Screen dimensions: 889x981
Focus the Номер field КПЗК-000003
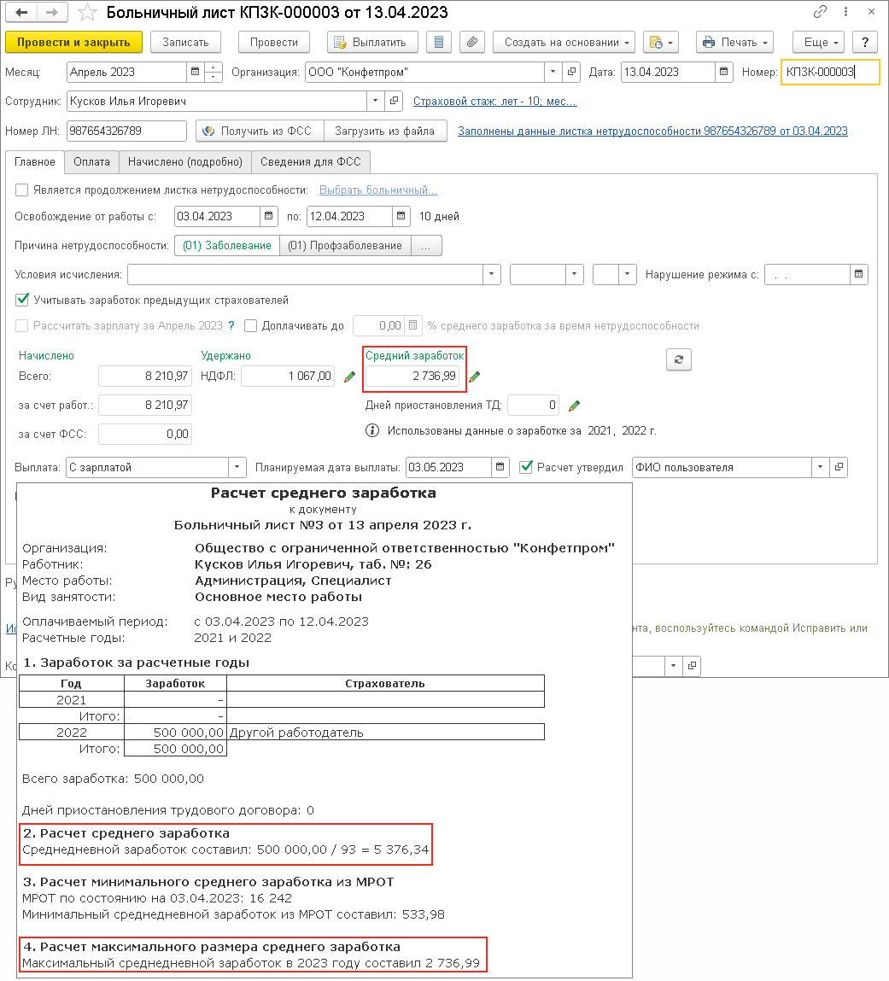(x=829, y=72)
